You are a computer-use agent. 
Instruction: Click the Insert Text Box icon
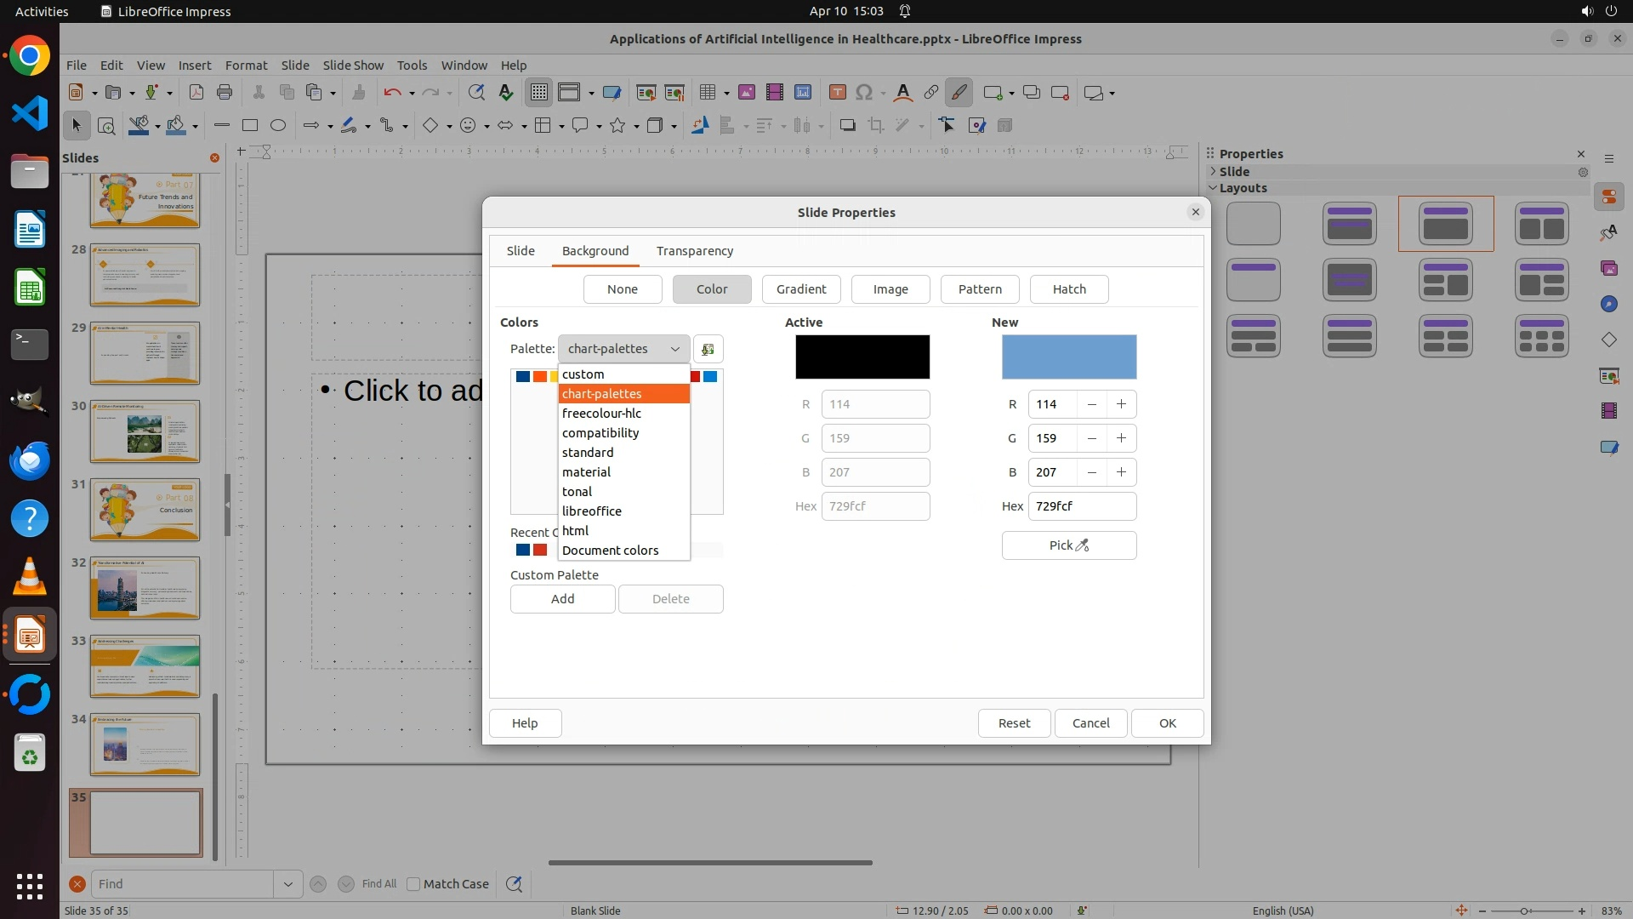point(837,93)
